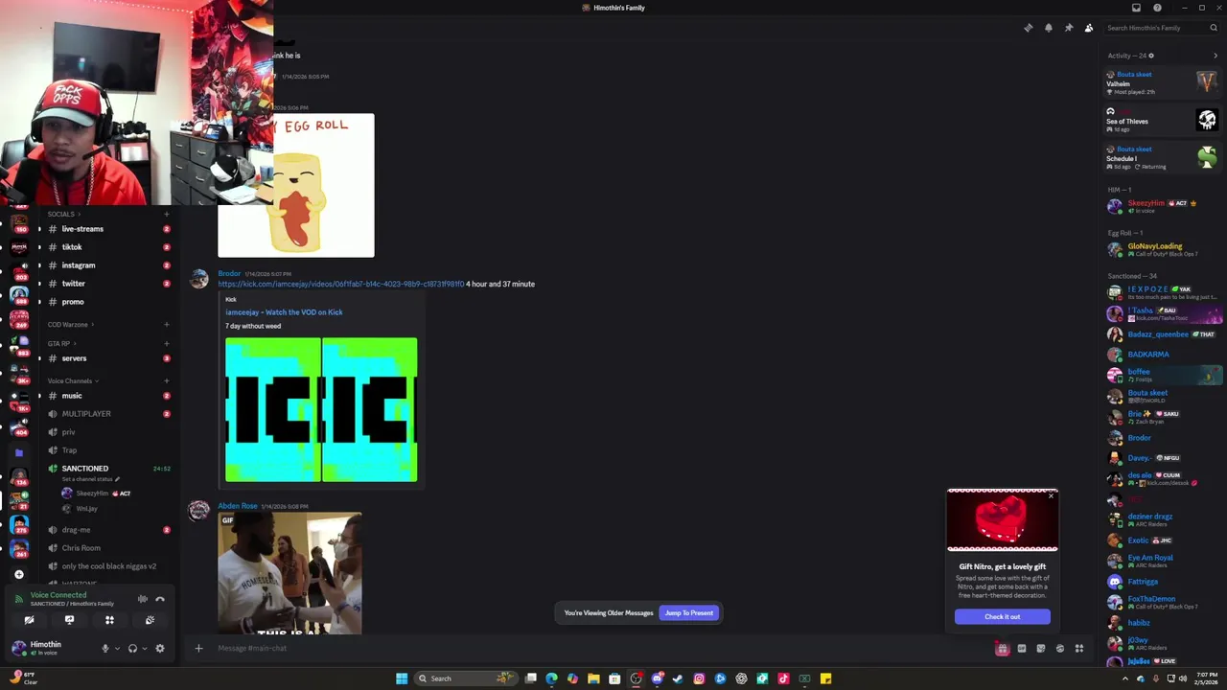
Task: Open the Discord help icon
Action: 1157,8
